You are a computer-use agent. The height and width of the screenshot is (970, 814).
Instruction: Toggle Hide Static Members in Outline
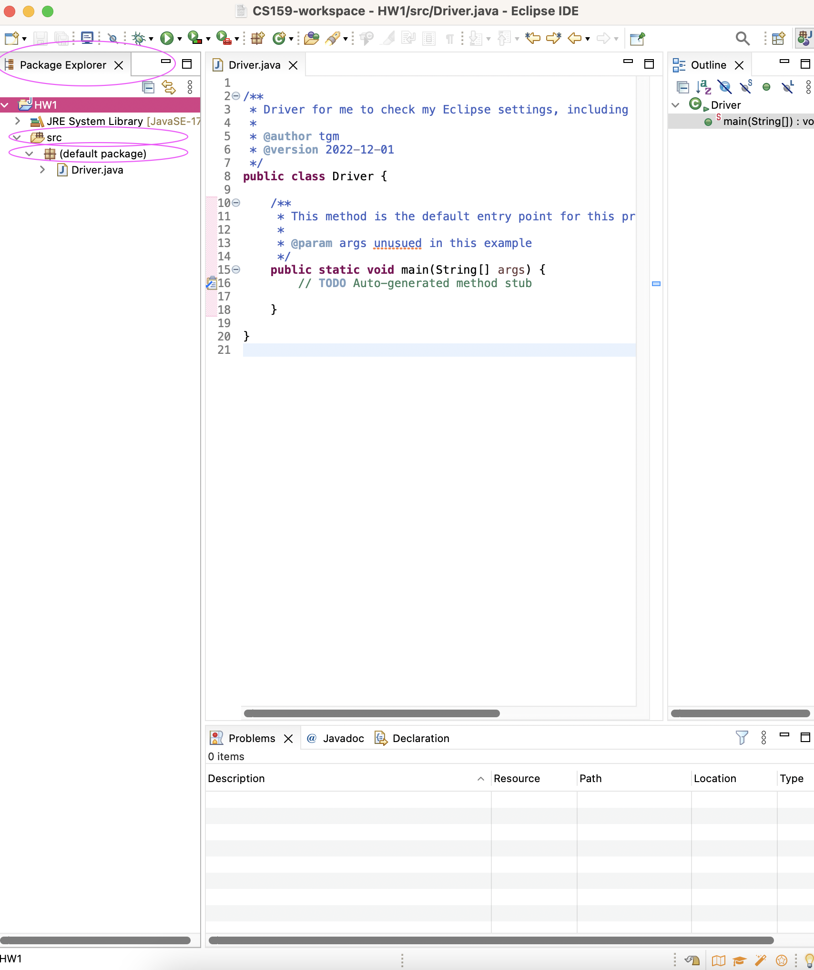(746, 87)
